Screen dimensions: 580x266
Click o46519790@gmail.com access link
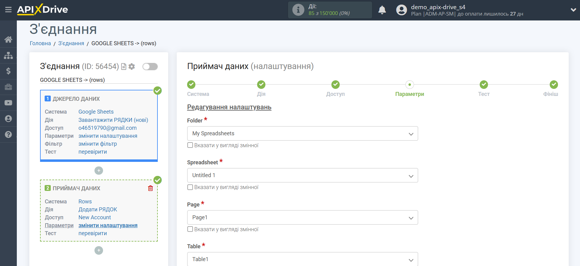[x=108, y=128]
